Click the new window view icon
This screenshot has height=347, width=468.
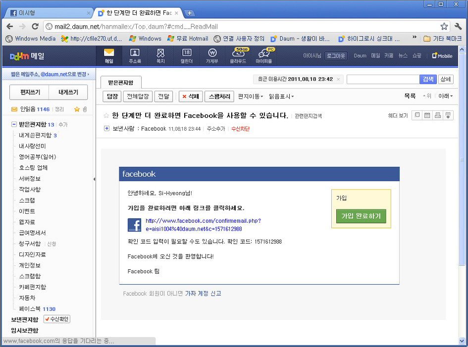click(417, 115)
